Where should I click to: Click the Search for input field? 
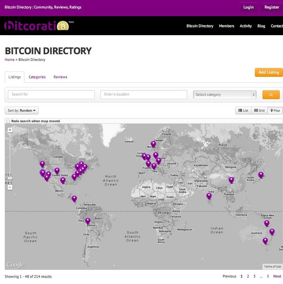click(51, 95)
